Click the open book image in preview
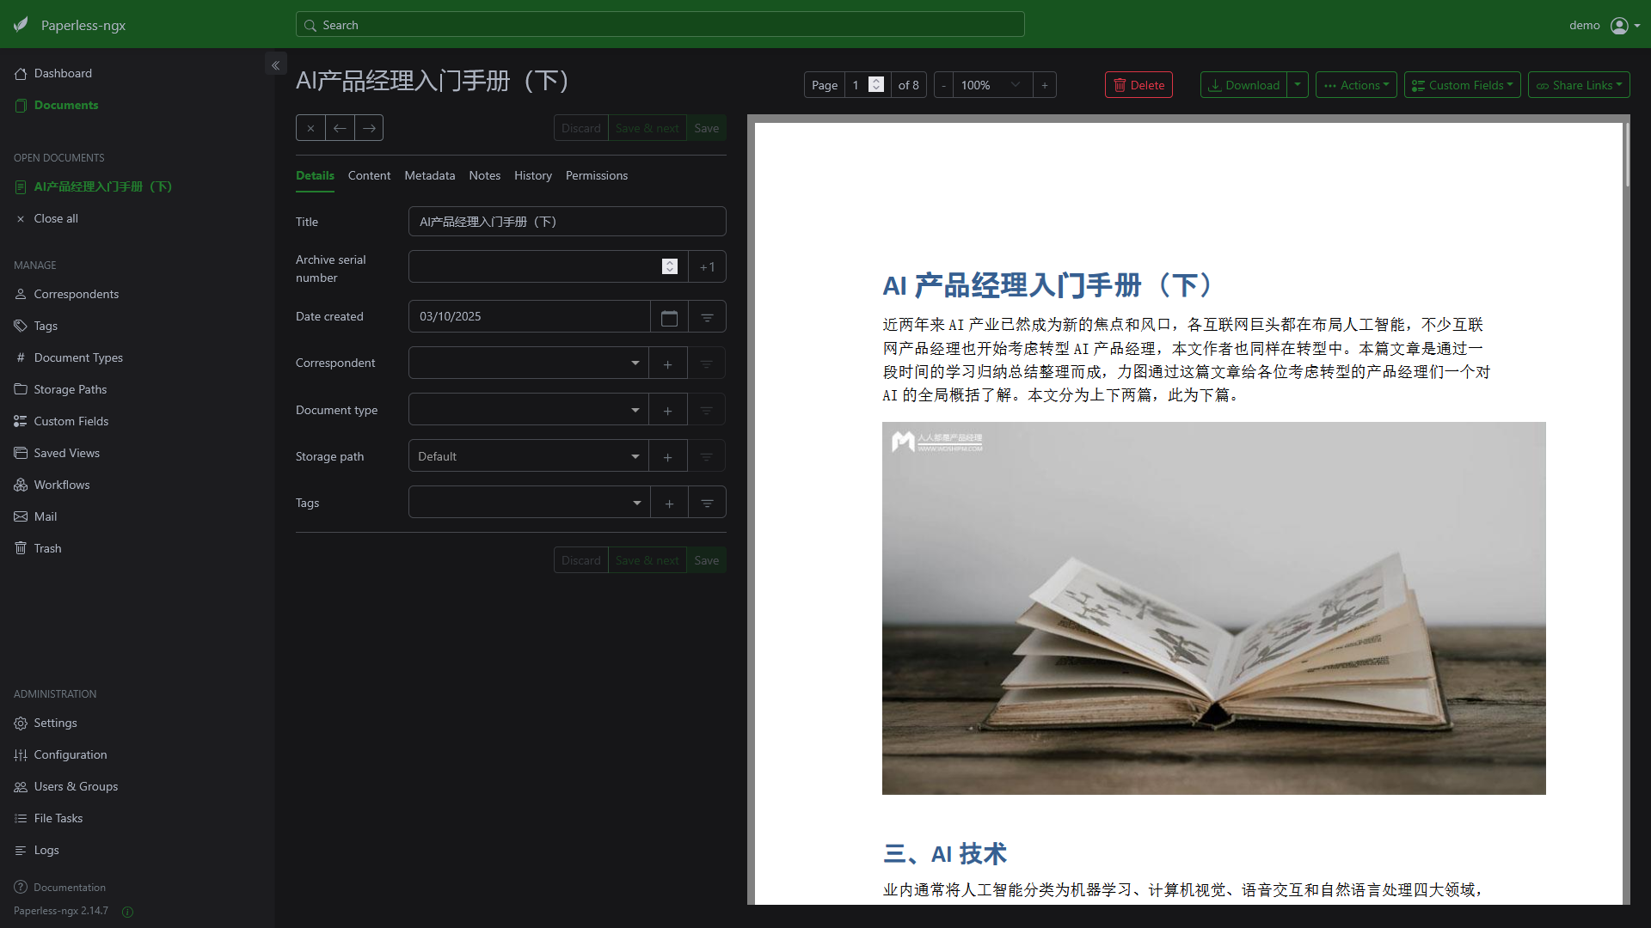This screenshot has height=928, width=1651. coord(1213,607)
